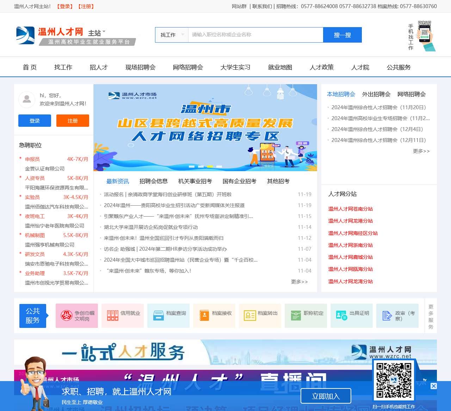Open 夜班电工 urgent job listing

(35, 216)
